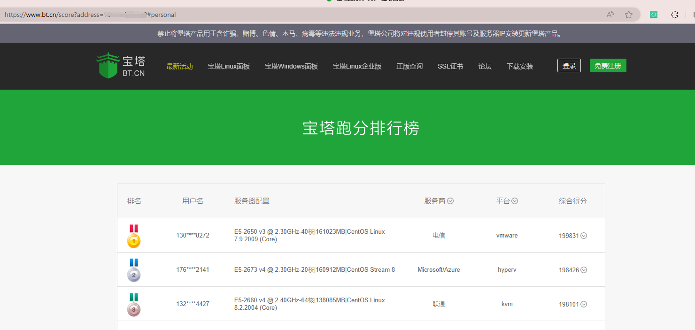Expand score details for 198426

point(584,270)
